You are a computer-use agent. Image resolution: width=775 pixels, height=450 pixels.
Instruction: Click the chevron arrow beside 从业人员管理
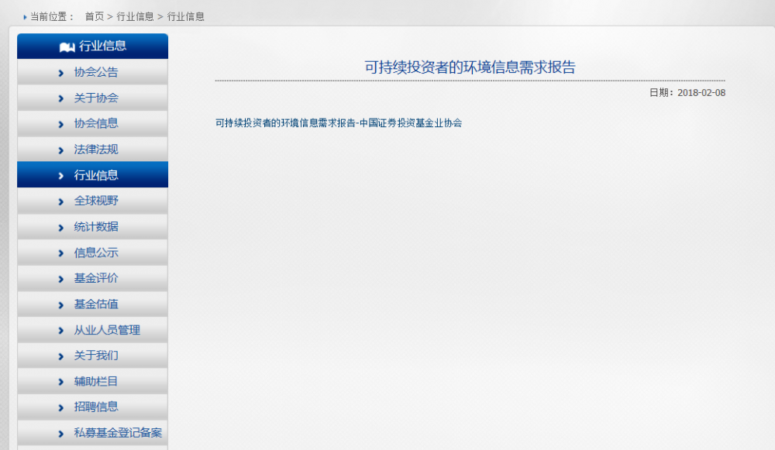[60, 331]
